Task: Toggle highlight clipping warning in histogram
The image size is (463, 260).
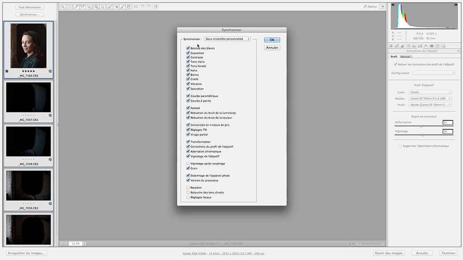Action: tap(455, 5)
